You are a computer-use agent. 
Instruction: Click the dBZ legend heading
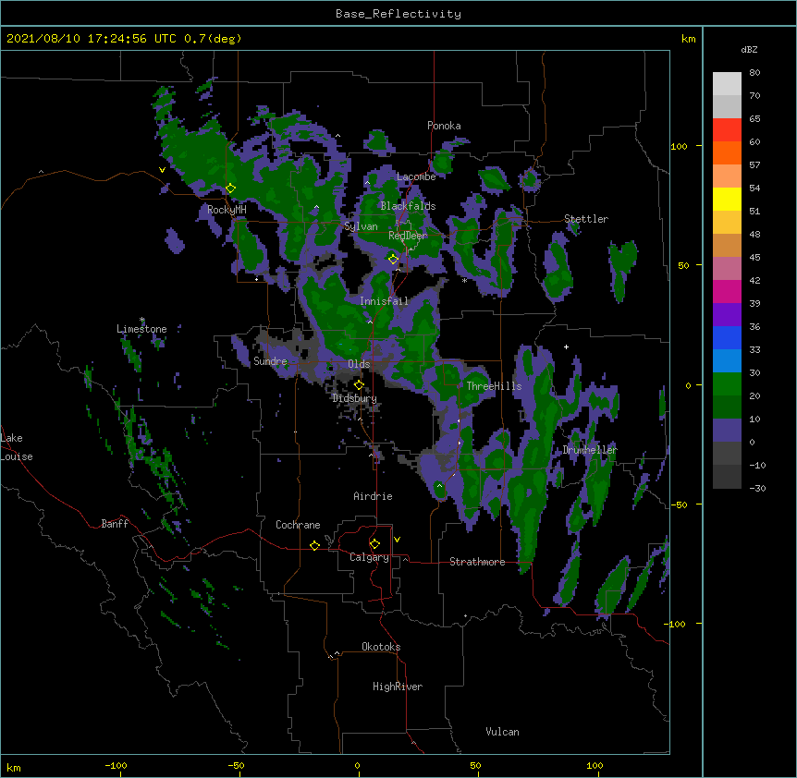749,49
